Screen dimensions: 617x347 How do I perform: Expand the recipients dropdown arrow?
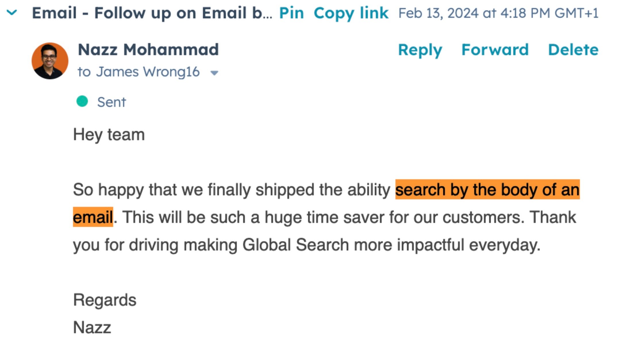[214, 73]
